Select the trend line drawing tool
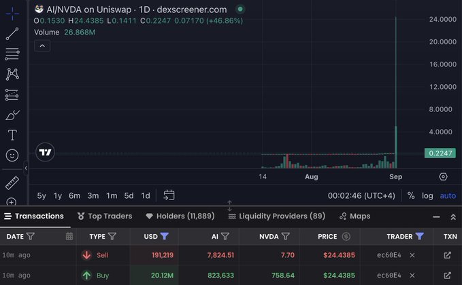The image size is (462, 285). [x=12, y=34]
